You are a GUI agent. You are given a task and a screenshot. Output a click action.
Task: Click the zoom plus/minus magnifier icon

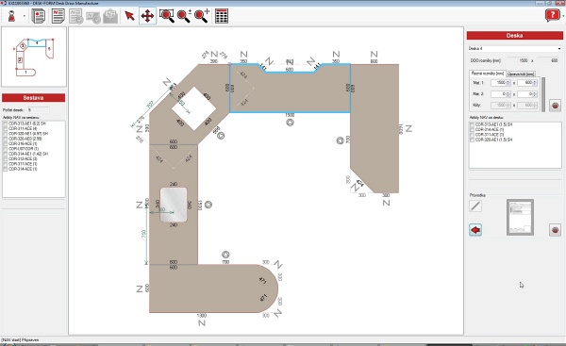pyautogui.click(x=184, y=16)
